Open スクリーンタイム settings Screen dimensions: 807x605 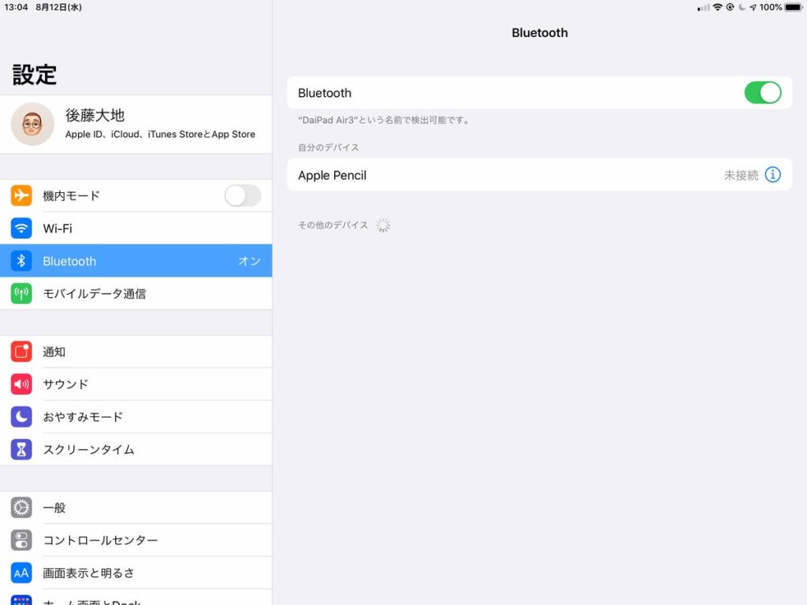click(x=136, y=450)
